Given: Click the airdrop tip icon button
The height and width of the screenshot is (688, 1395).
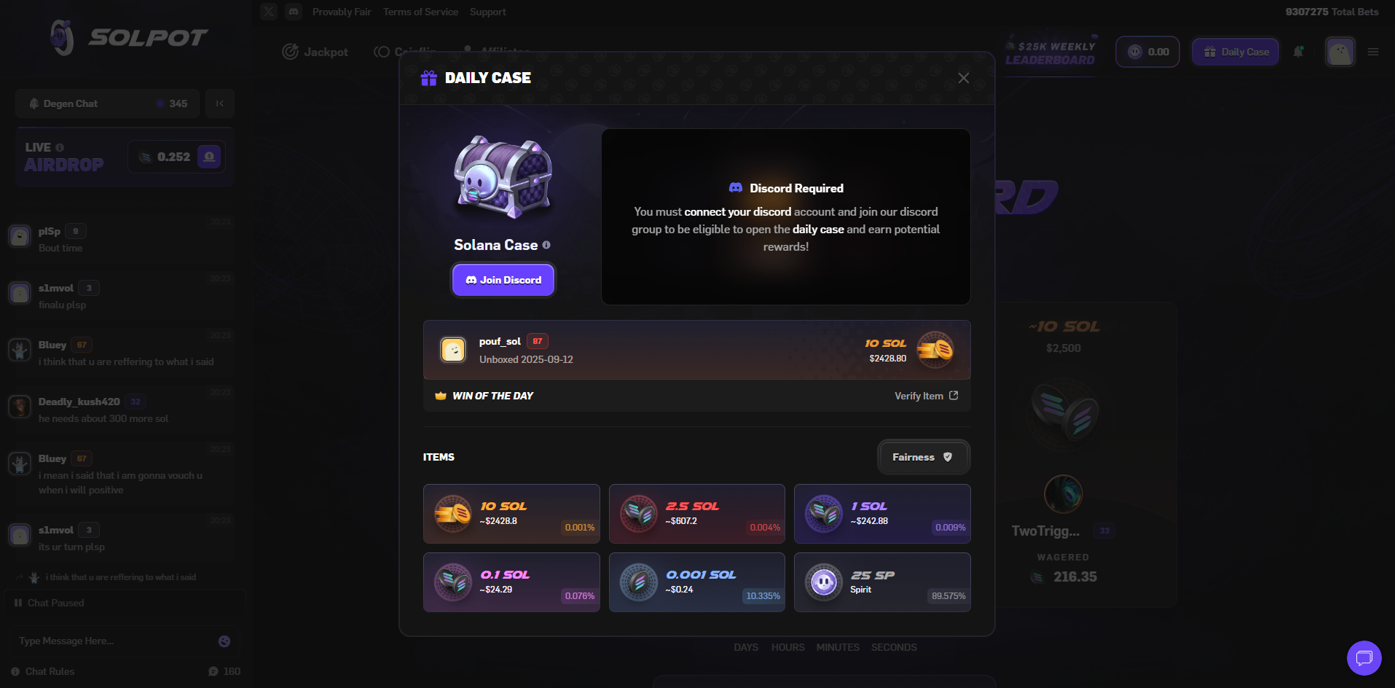Looking at the screenshot, I should tap(209, 157).
